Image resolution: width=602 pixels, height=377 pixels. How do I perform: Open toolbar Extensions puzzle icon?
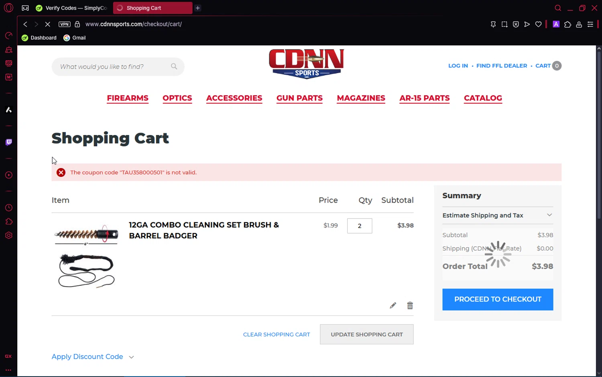[567, 24]
